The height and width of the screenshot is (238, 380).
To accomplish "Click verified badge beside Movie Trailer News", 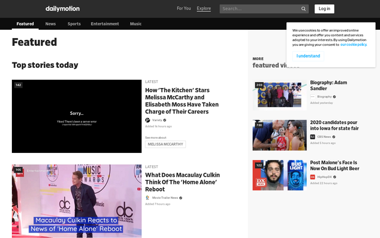I will (180, 198).
